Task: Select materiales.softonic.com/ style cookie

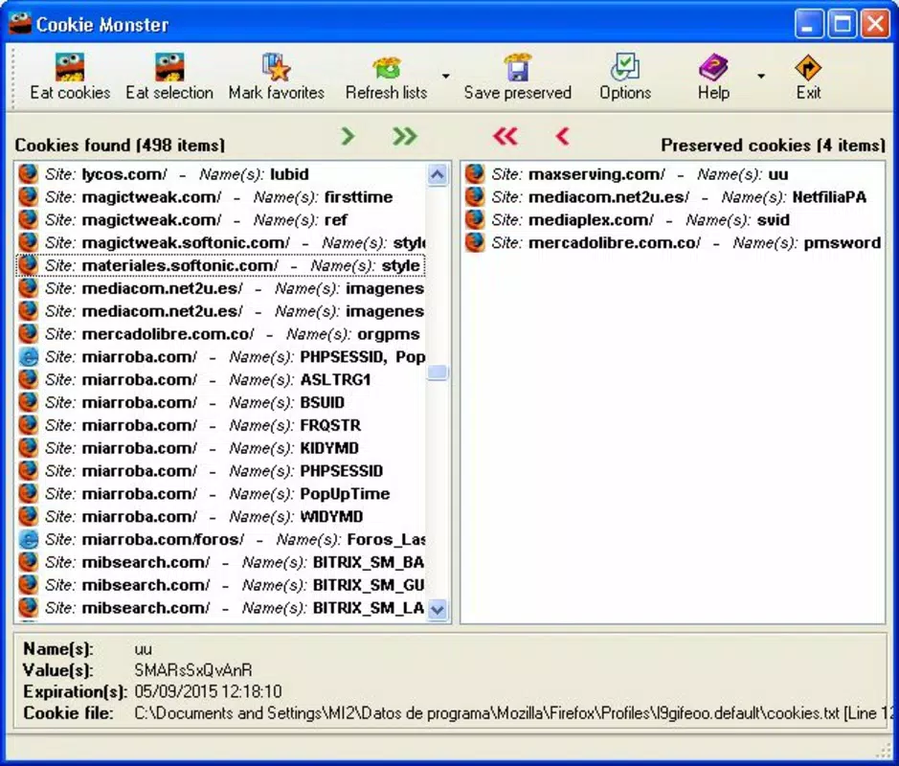Action: [221, 265]
